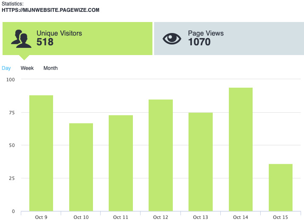The image size is (304, 224).
Task: Click the tallest bar for Oct 14
Action: 240,149
